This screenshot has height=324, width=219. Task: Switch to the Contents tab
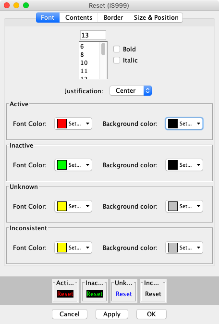pos(79,18)
